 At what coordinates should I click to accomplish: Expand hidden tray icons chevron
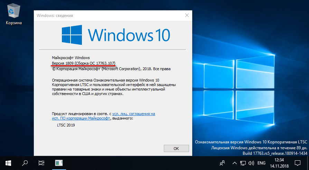pos(234,163)
